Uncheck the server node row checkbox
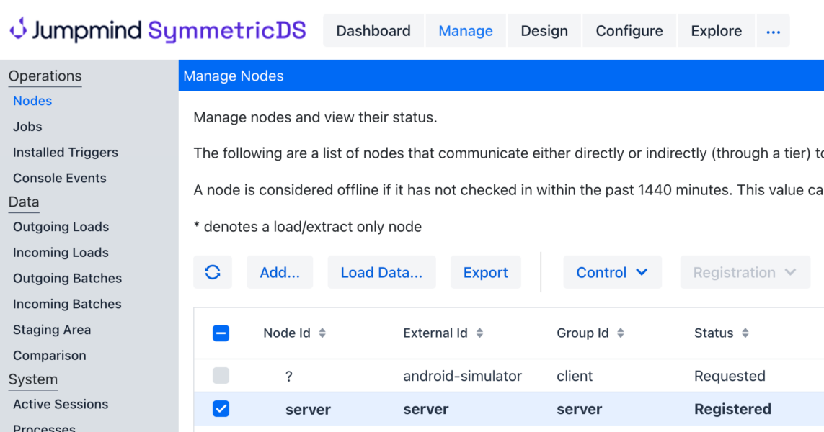Viewport: 824px width, 432px height. tap(221, 408)
